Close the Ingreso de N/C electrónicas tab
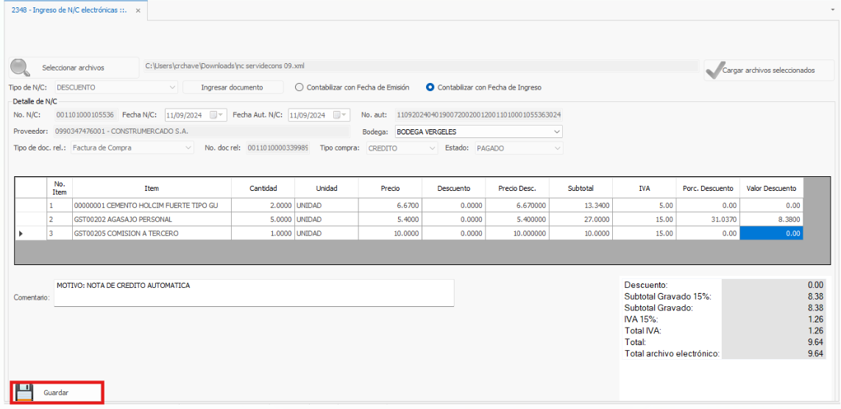 tap(138, 10)
